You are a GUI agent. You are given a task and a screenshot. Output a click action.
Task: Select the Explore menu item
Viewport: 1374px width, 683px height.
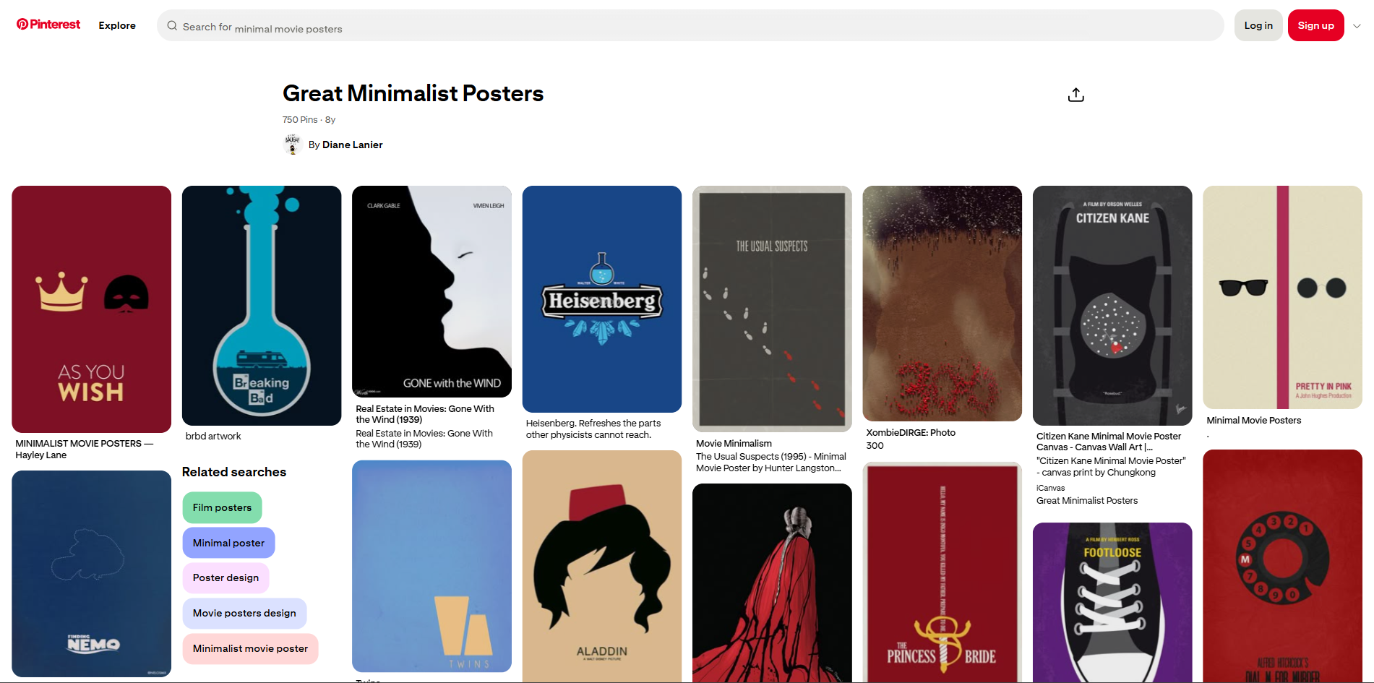click(x=116, y=25)
